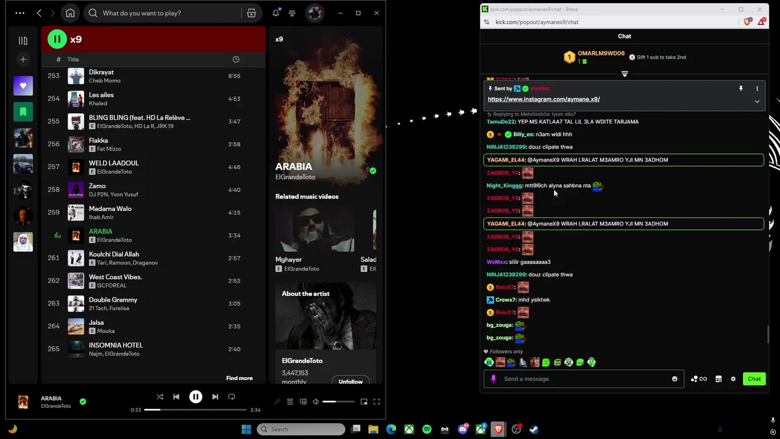
Task: Open the Spotify queue icon
Action: tap(290, 401)
